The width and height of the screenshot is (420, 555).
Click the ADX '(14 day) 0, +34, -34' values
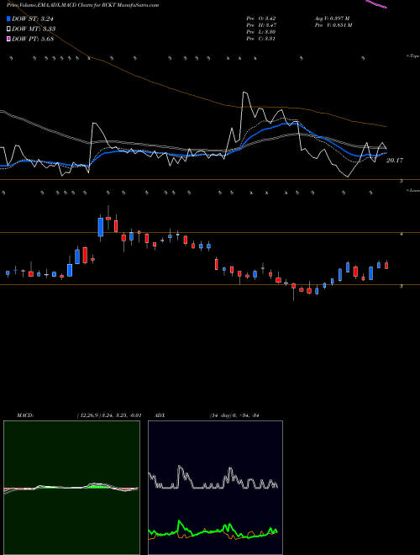click(x=234, y=415)
